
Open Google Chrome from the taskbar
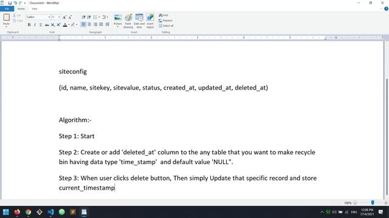tap(29, 212)
